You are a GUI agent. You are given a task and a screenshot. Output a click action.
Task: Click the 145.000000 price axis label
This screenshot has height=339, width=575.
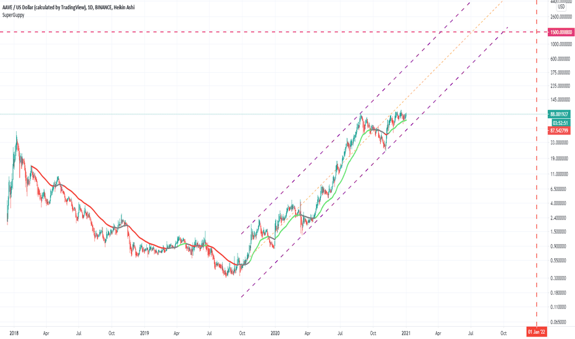point(561,100)
